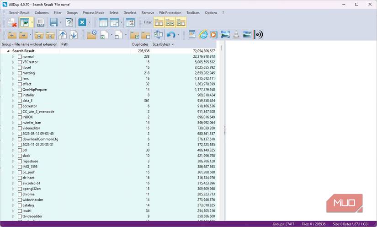Open the LOG file icon

pos(41,22)
